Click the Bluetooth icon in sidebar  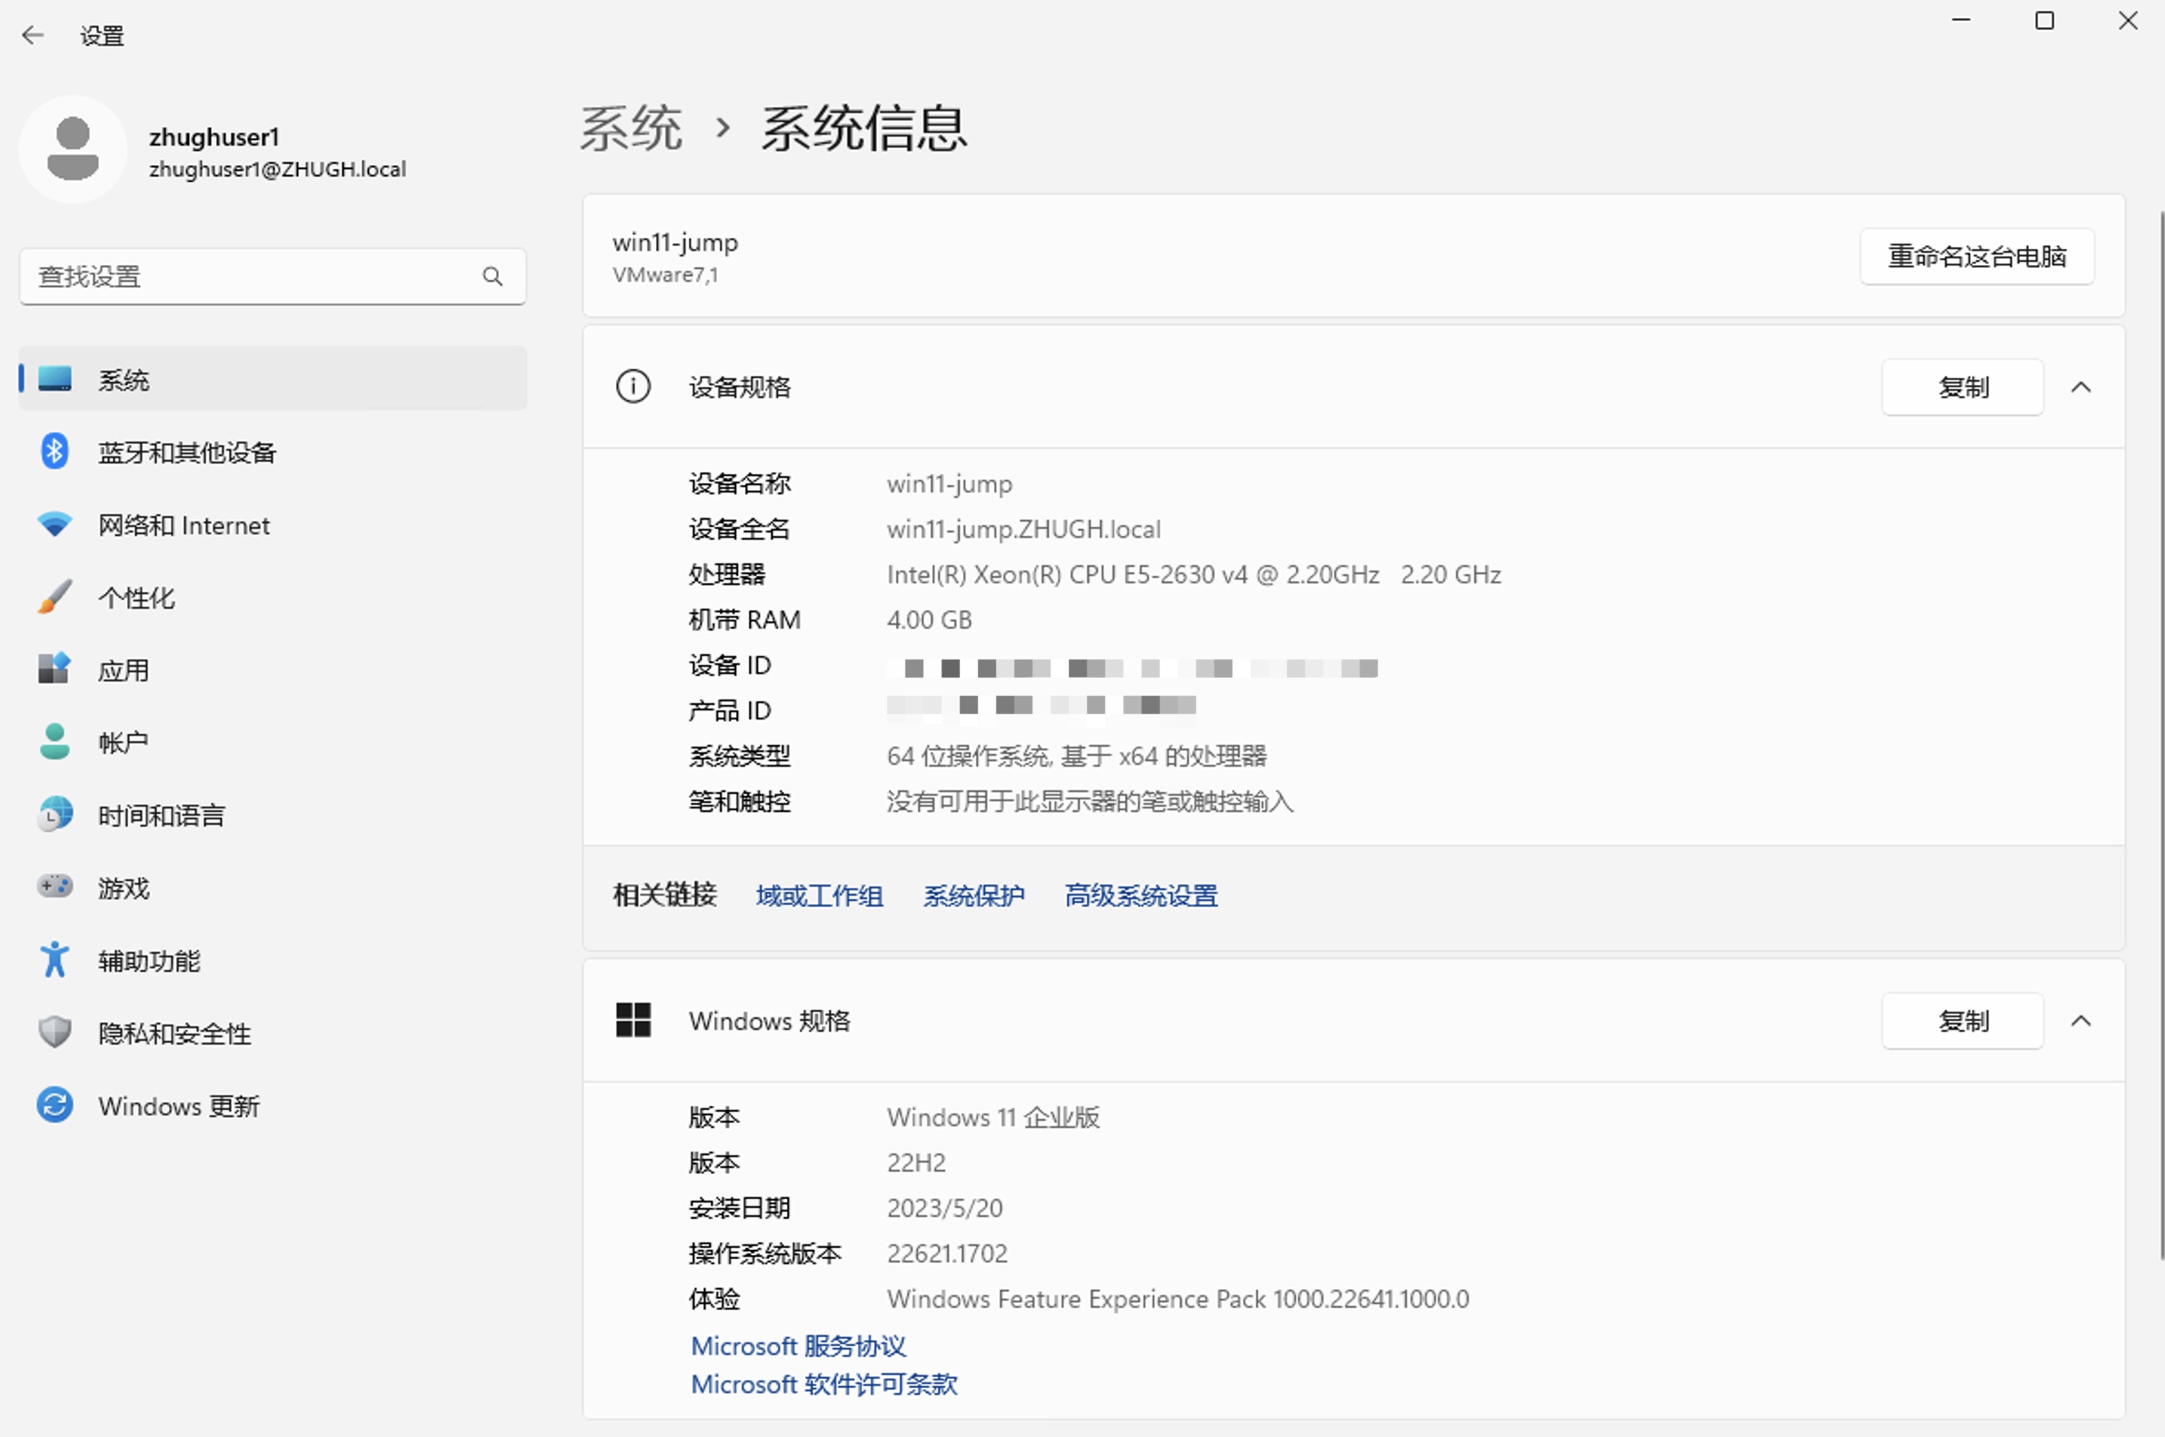pos(55,451)
